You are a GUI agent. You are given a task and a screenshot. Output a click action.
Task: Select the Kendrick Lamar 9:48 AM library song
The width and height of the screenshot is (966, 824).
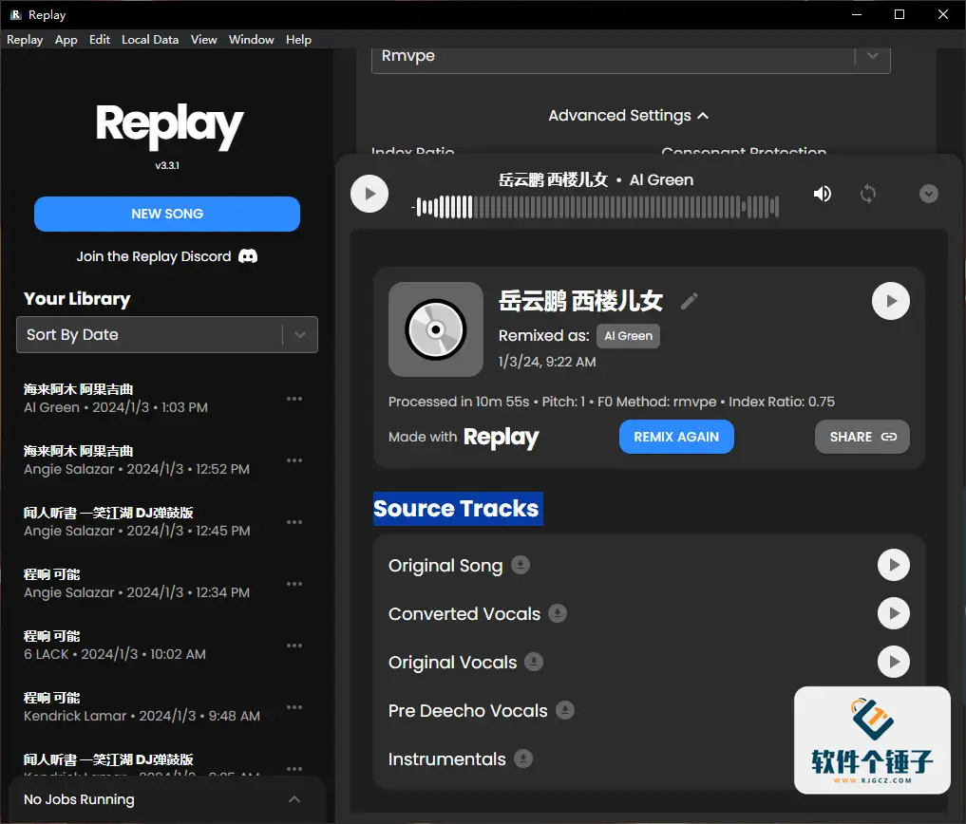click(142, 707)
